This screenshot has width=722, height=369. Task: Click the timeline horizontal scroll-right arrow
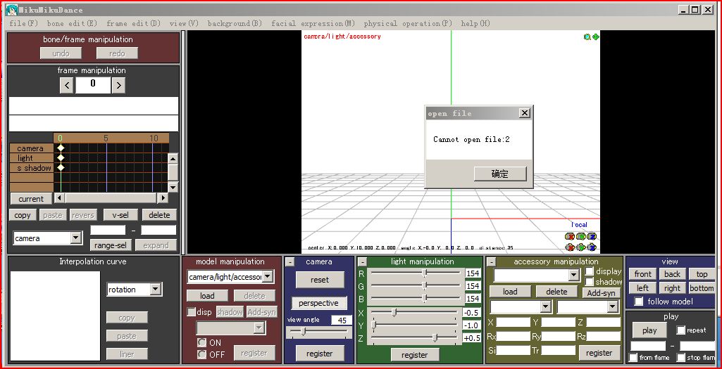(x=163, y=198)
